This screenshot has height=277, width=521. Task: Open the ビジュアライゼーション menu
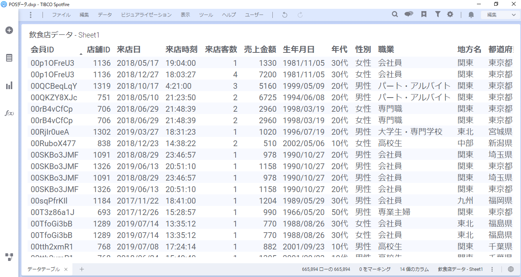click(x=146, y=15)
